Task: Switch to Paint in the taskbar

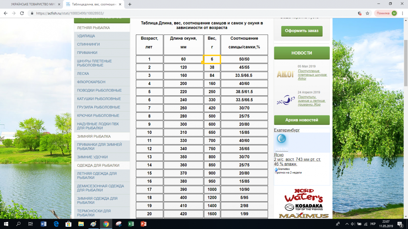Action: (x=93, y=224)
